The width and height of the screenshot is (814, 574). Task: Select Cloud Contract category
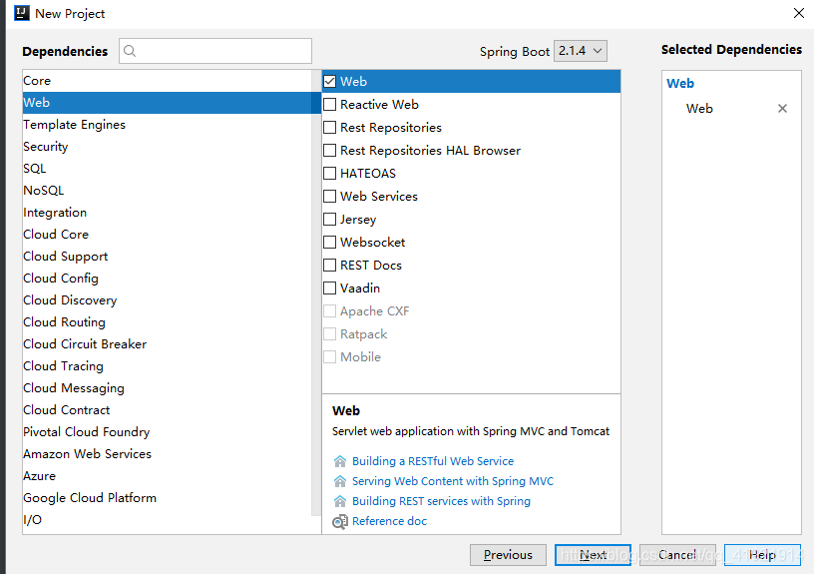point(168,410)
